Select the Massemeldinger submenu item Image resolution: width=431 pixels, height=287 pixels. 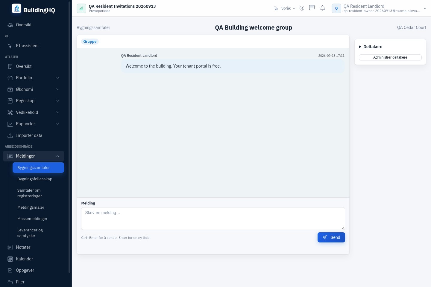[x=38, y=219]
